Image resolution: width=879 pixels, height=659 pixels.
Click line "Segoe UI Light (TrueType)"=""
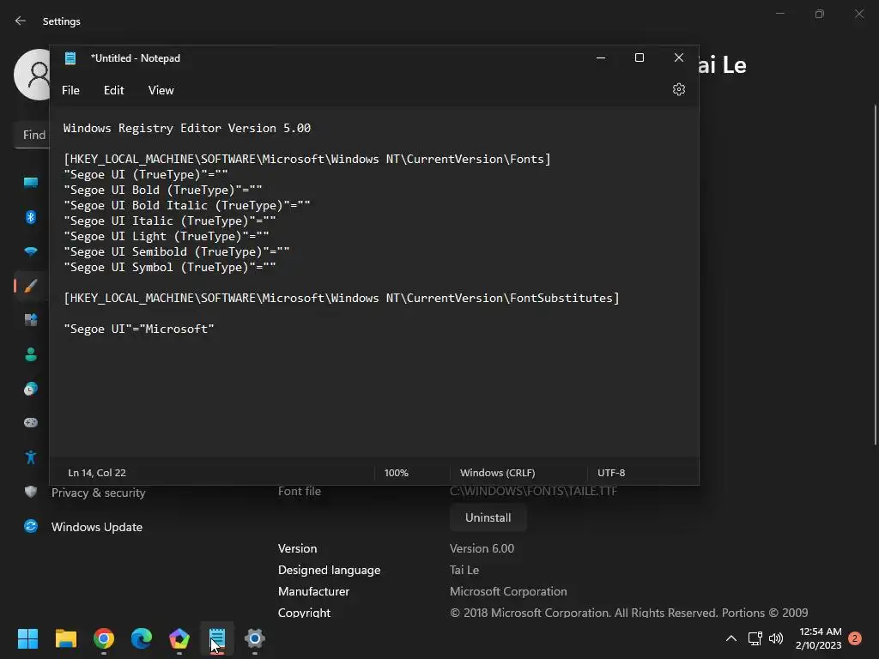tap(166, 237)
